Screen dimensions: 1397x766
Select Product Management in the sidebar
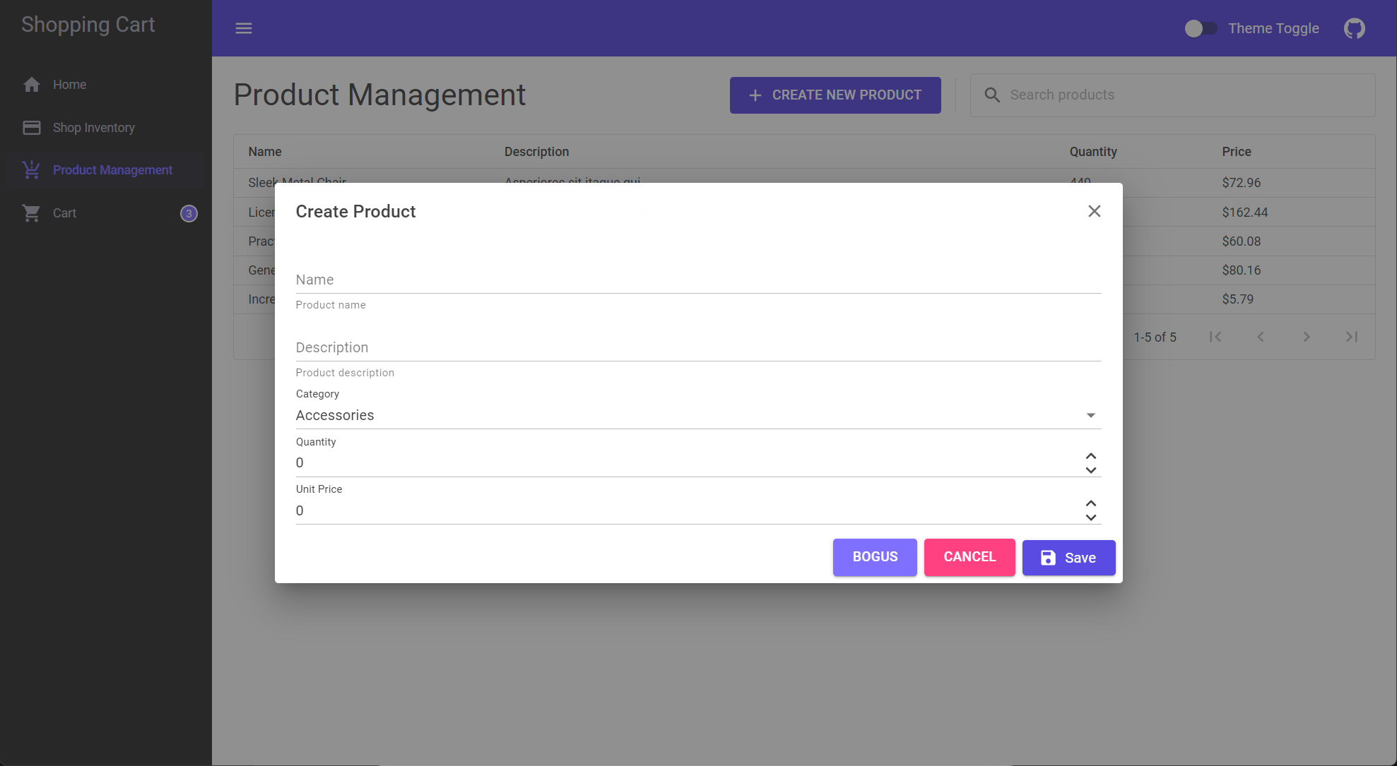(x=112, y=169)
